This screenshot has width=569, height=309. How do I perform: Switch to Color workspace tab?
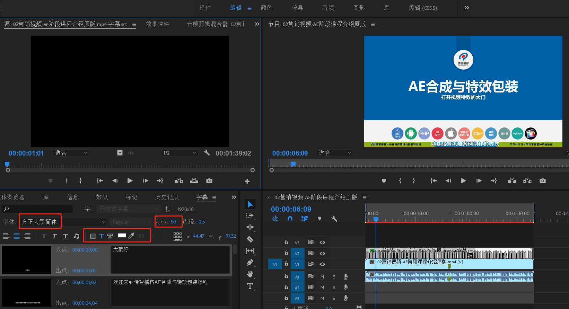pyautogui.click(x=266, y=8)
